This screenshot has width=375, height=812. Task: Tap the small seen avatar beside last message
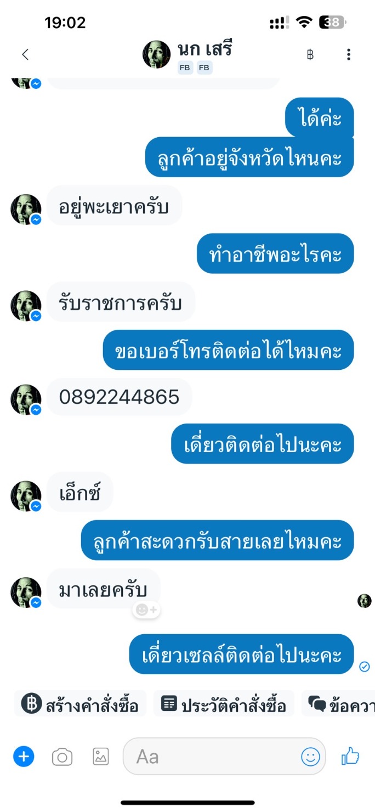pyautogui.click(x=365, y=601)
